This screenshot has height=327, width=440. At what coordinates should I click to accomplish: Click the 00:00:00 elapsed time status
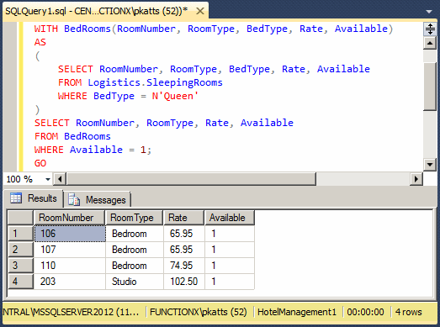366,312
